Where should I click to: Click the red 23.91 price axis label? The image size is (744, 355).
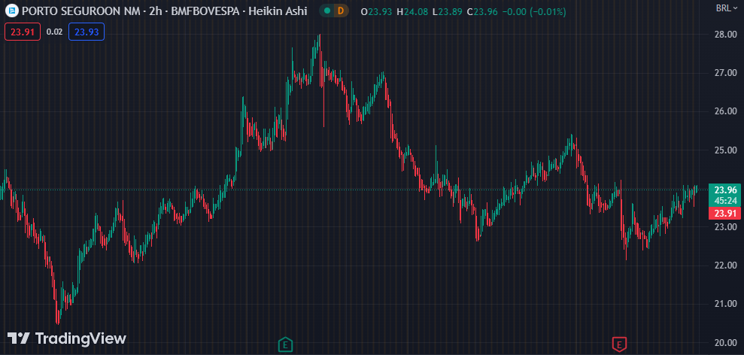click(x=724, y=213)
